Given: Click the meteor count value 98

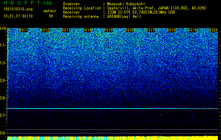Looking at the screenshot, I should tap(51, 16).
